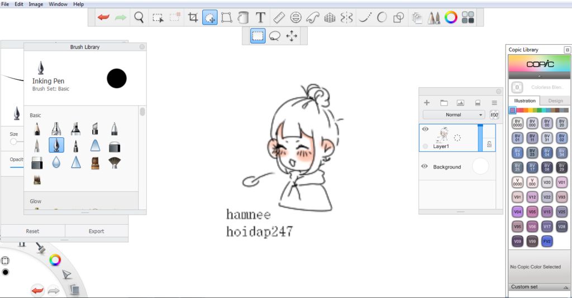
Task: Select the Quick Transform selection tool
Action: coord(210,17)
